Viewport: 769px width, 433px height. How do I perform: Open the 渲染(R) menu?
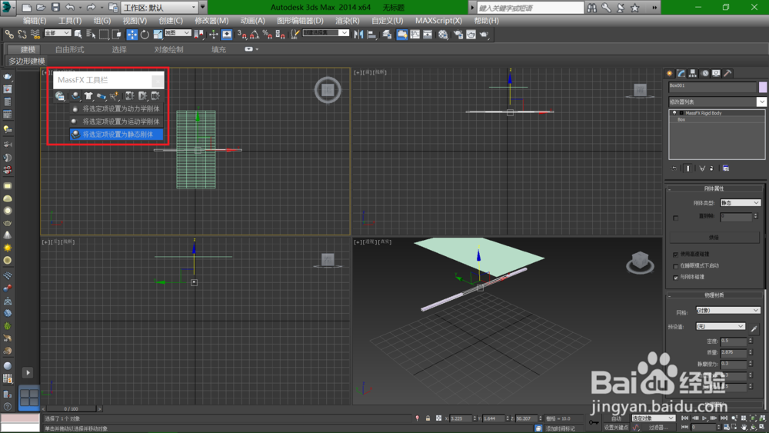348,21
